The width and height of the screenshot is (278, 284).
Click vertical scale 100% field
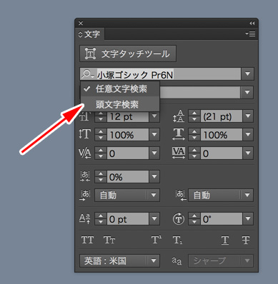click(128, 135)
